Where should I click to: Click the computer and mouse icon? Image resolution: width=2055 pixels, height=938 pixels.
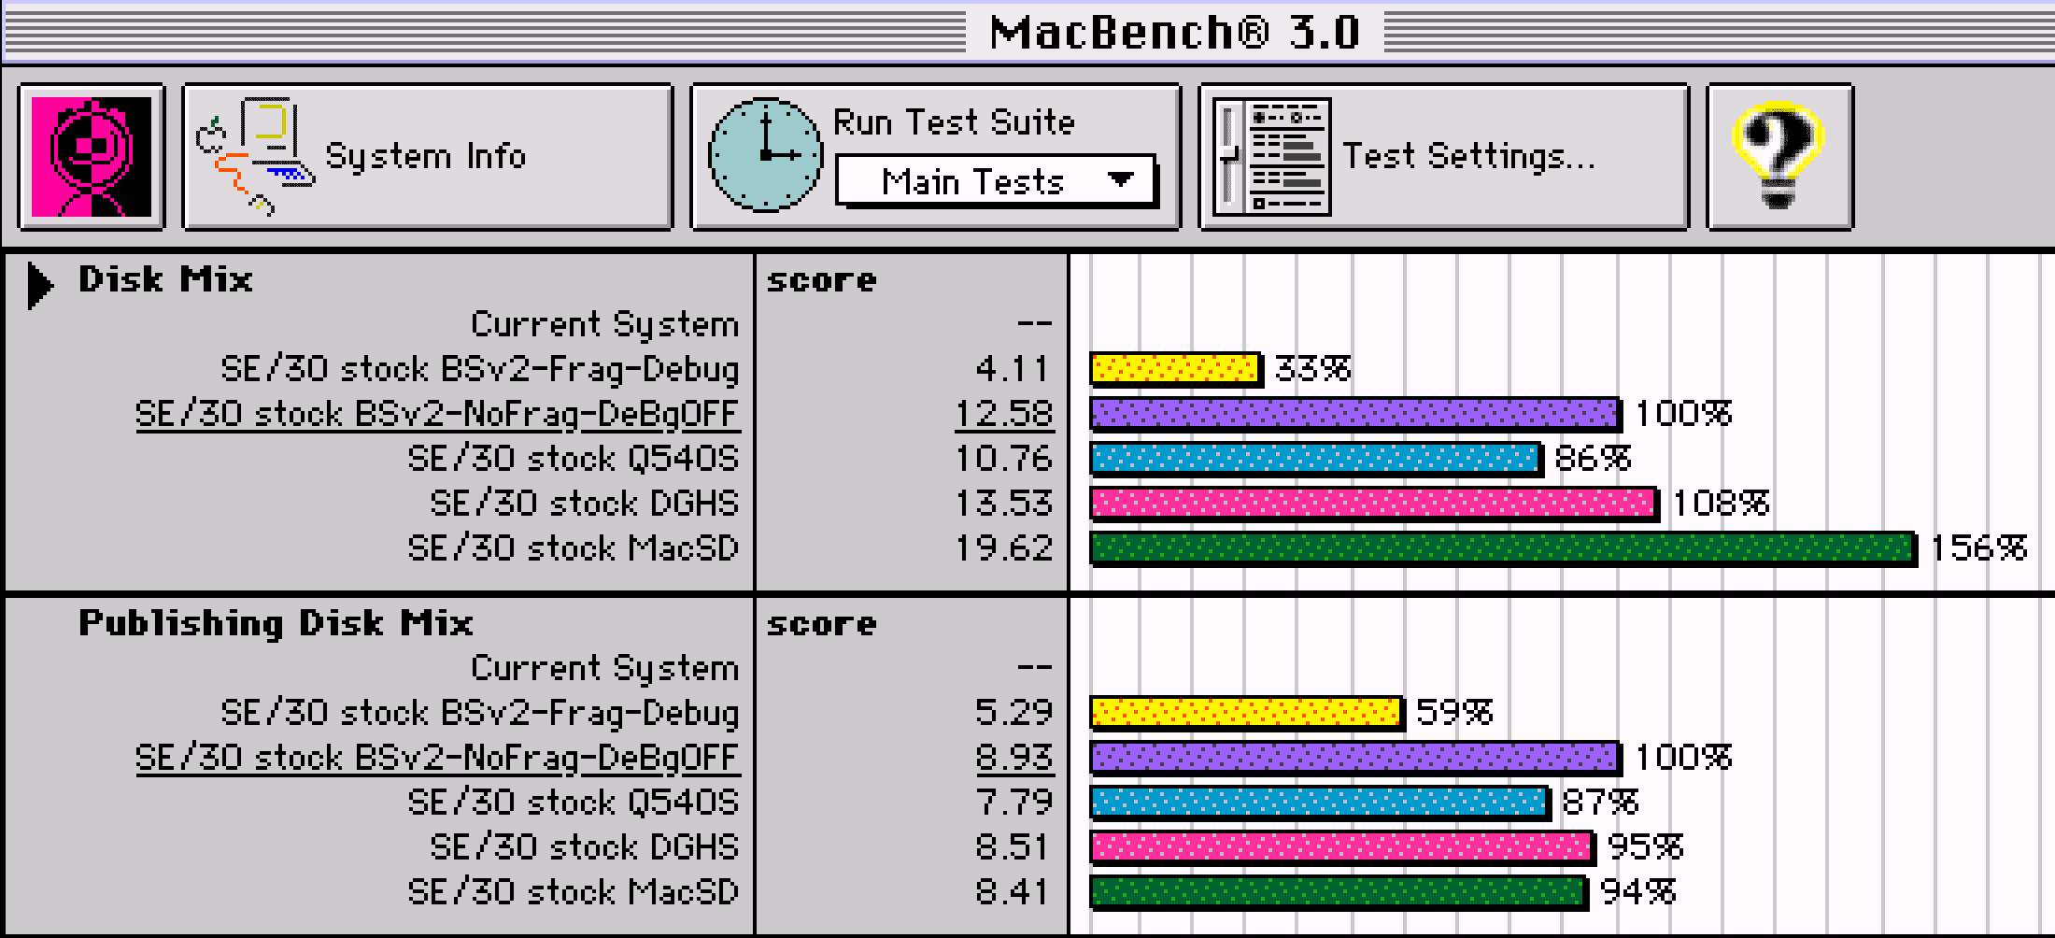click(x=254, y=156)
